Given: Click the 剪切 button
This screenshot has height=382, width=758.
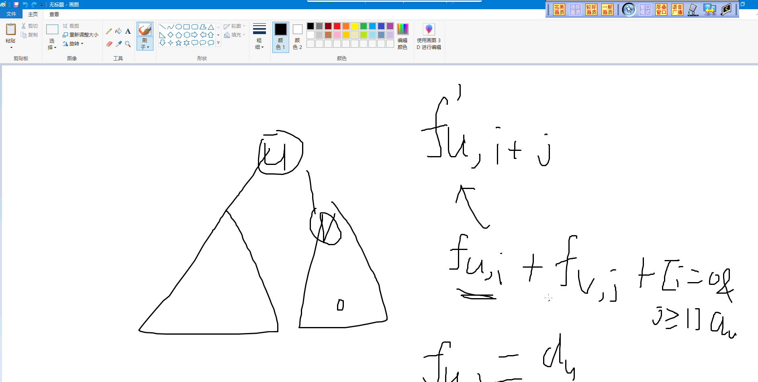Looking at the screenshot, I should click(x=30, y=26).
